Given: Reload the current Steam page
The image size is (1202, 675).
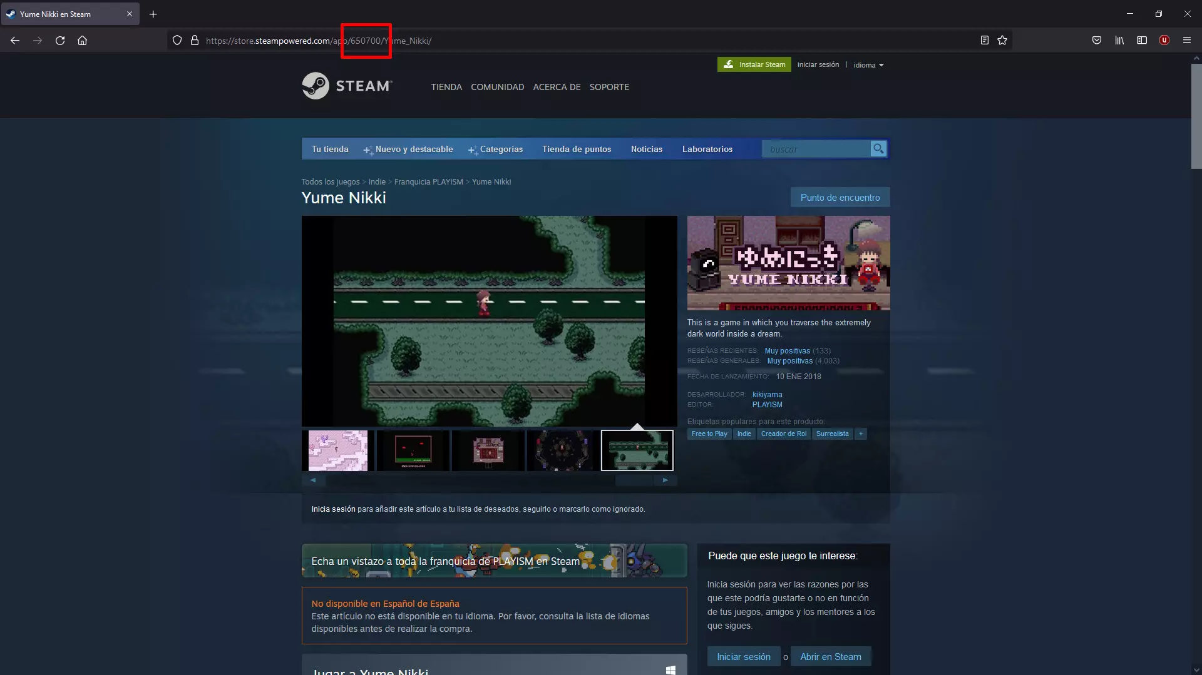Looking at the screenshot, I should (60, 41).
